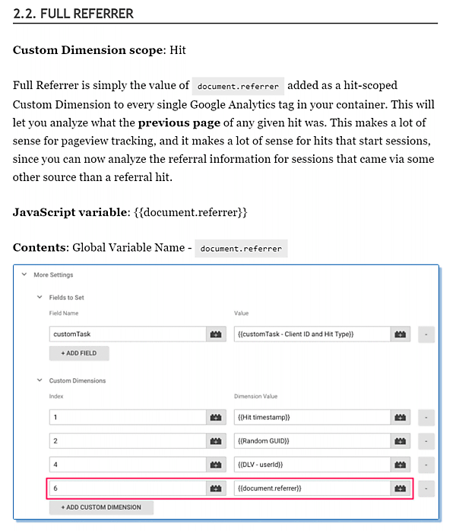Click variable icon beside Hit timestamp value
The width and height of the screenshot is (456, 531).
(401, 417)
